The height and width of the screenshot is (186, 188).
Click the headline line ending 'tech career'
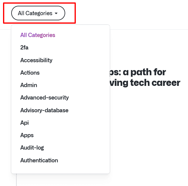[145, 83]
